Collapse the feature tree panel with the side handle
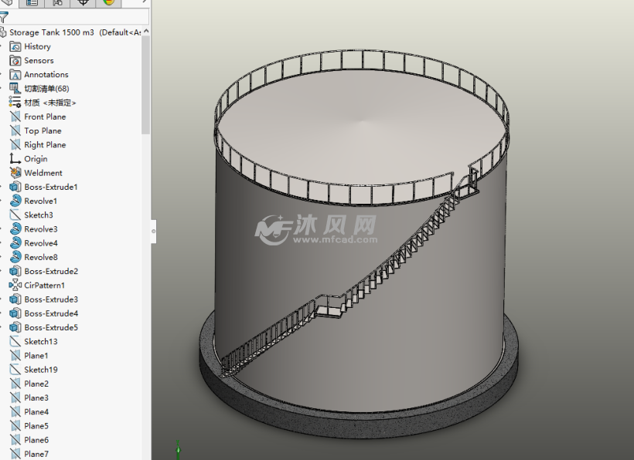 (x=153, y=230)
